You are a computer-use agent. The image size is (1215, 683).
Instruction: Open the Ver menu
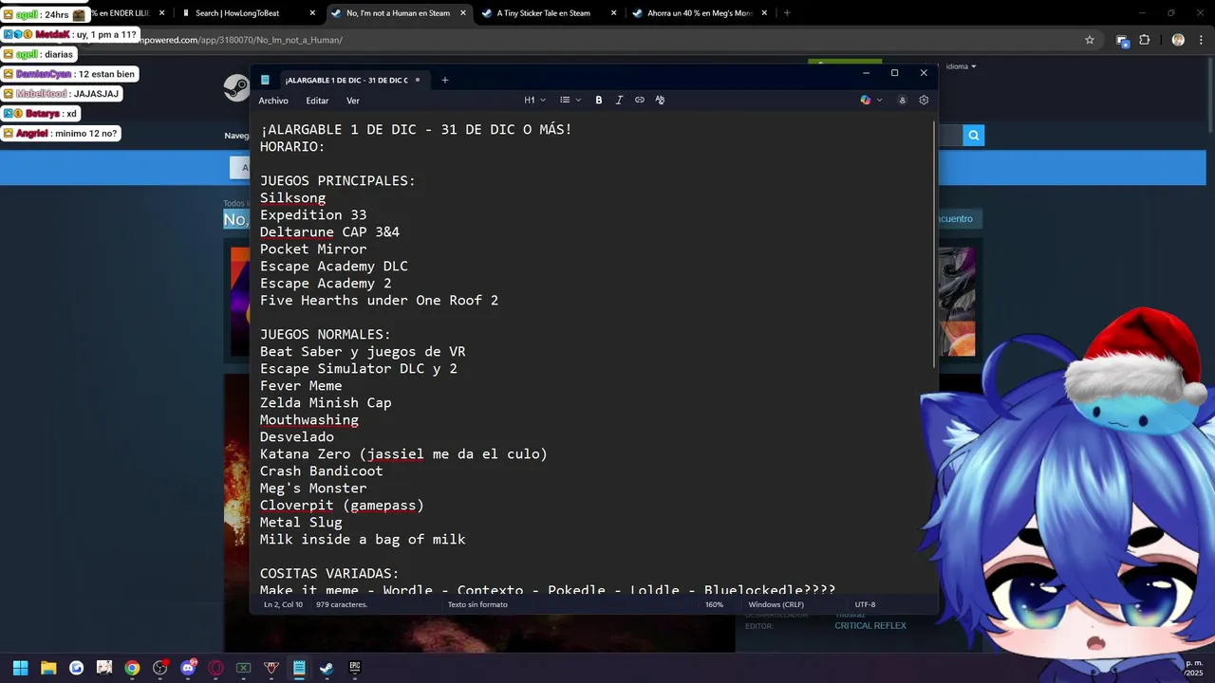[x=353, y=101]
